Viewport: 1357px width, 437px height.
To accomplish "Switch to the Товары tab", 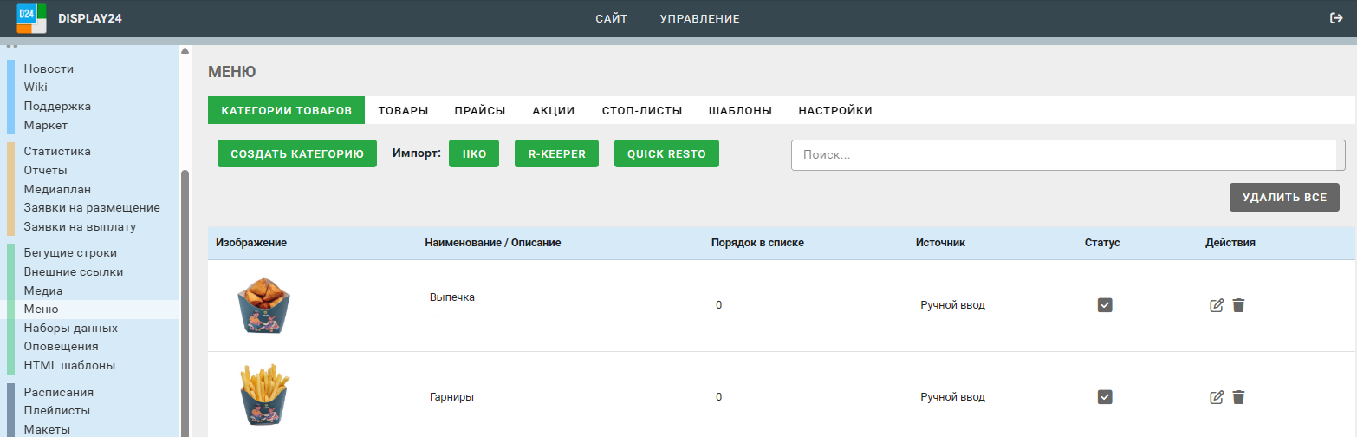I will pos(403,110).
